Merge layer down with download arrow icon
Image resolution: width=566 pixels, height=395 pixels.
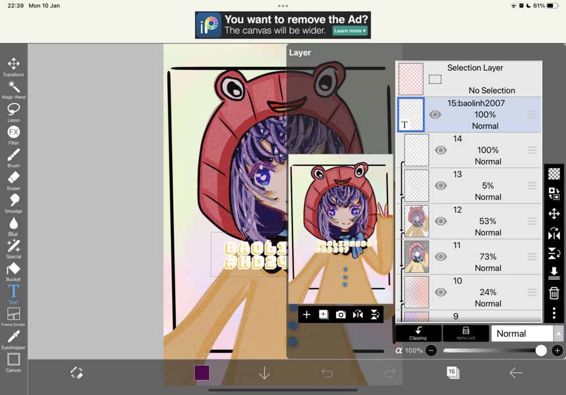click(554, 273)
